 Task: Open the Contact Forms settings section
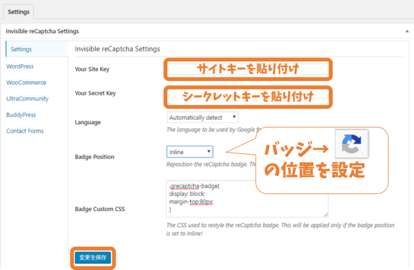(25, 131)
